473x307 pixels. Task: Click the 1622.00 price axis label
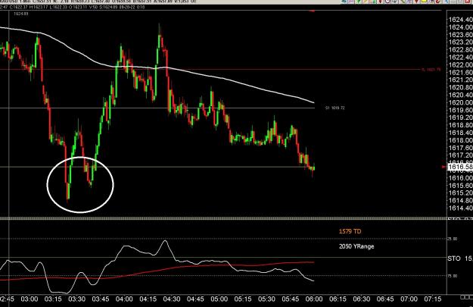click(x=461, y=65)
